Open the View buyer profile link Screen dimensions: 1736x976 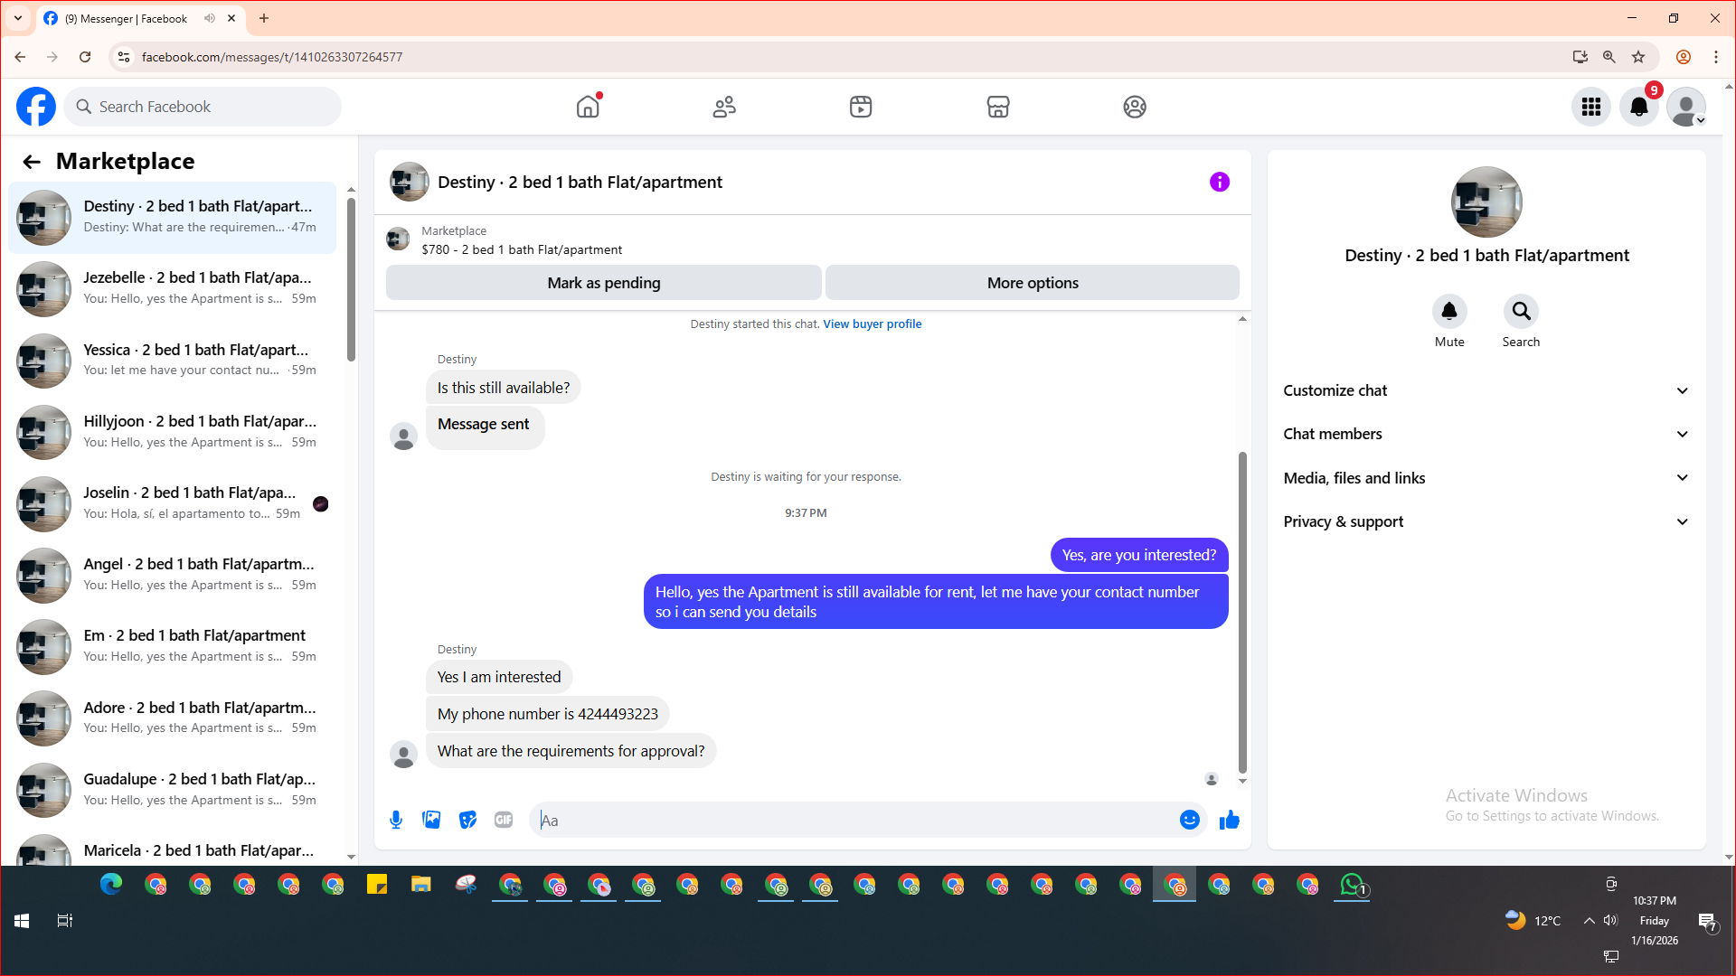872,324
